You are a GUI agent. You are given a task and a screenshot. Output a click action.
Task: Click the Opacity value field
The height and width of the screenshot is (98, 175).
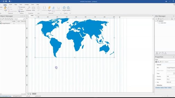pyautogui.click(x=171, y=76)
